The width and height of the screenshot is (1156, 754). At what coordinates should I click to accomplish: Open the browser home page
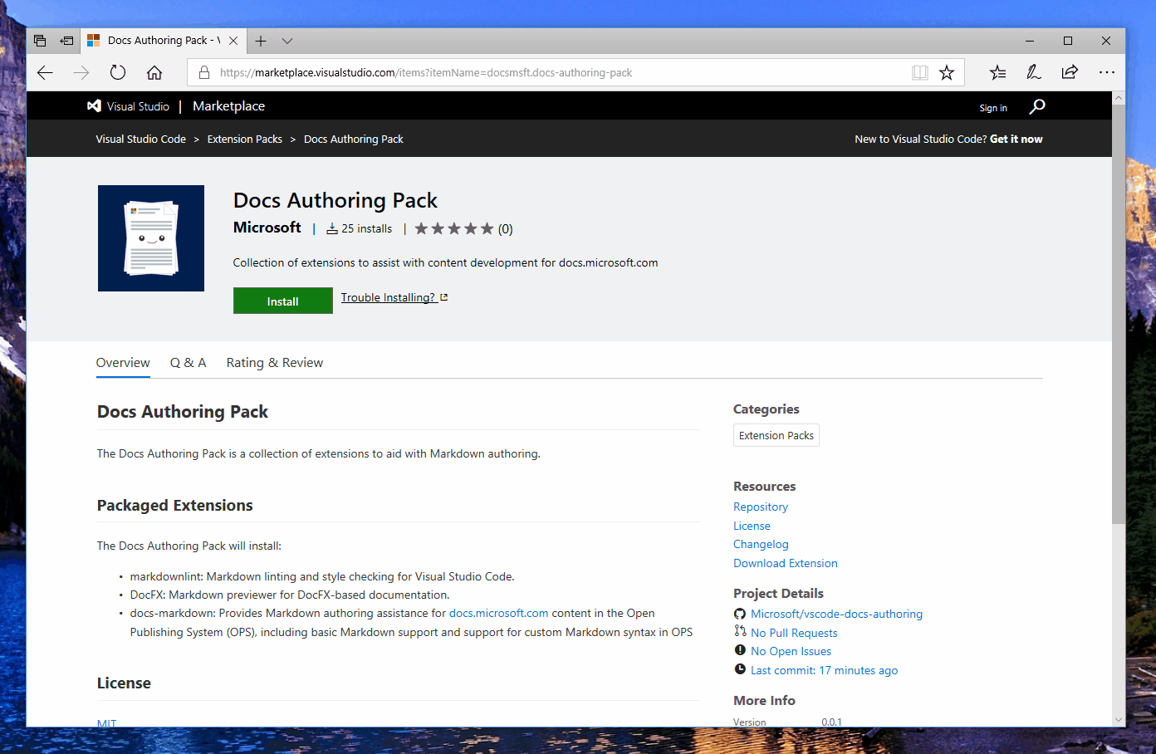coord(154,72)
